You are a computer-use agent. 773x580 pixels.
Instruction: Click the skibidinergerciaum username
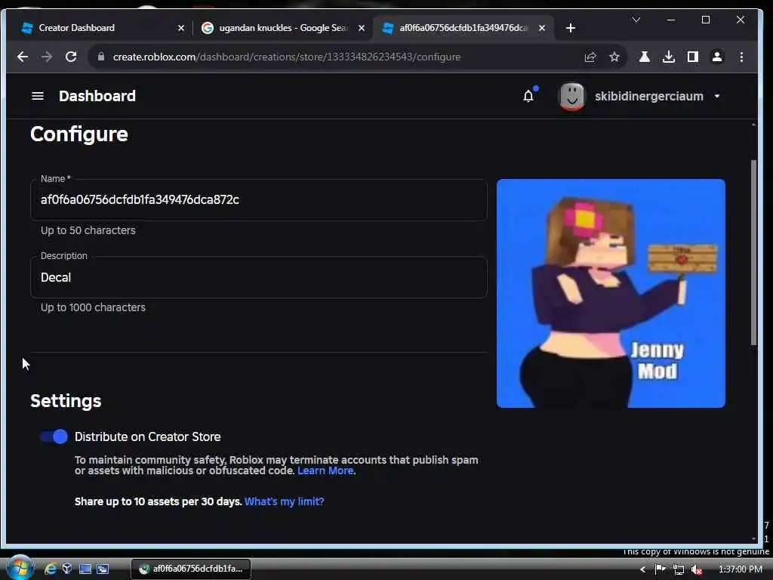648,96
